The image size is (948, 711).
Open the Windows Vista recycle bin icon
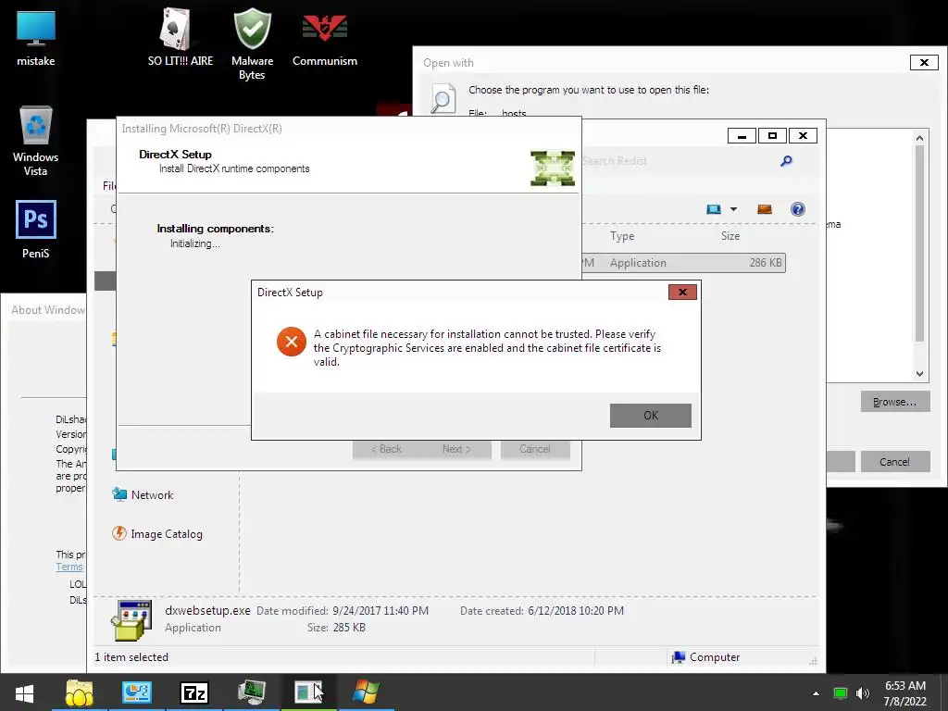pyautogui.click(x=36, y=141)
